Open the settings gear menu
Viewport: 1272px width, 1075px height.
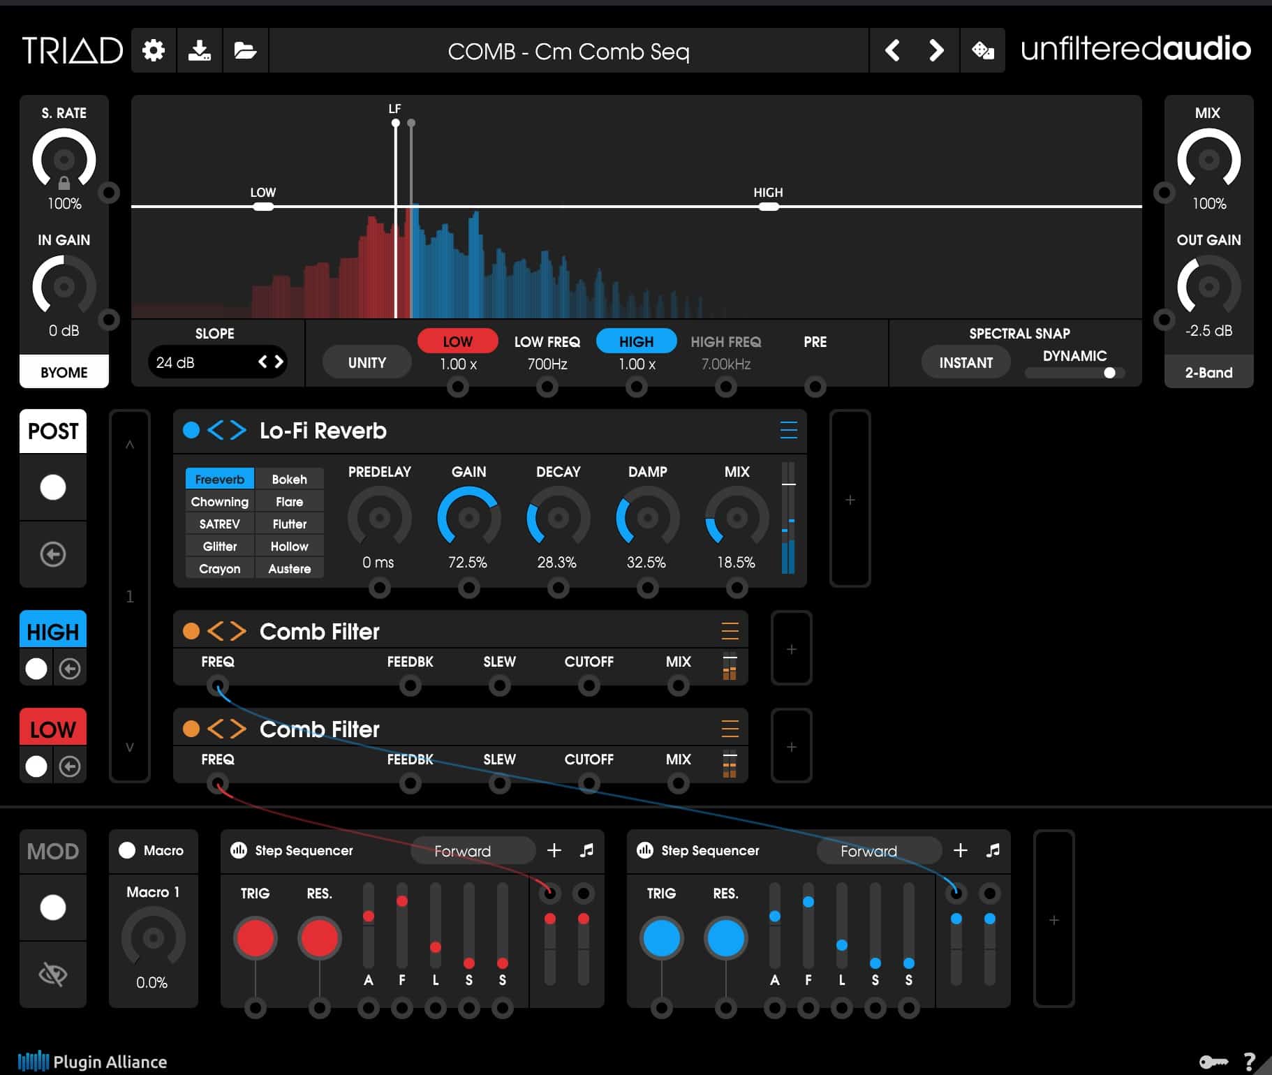tap(154, 50)
